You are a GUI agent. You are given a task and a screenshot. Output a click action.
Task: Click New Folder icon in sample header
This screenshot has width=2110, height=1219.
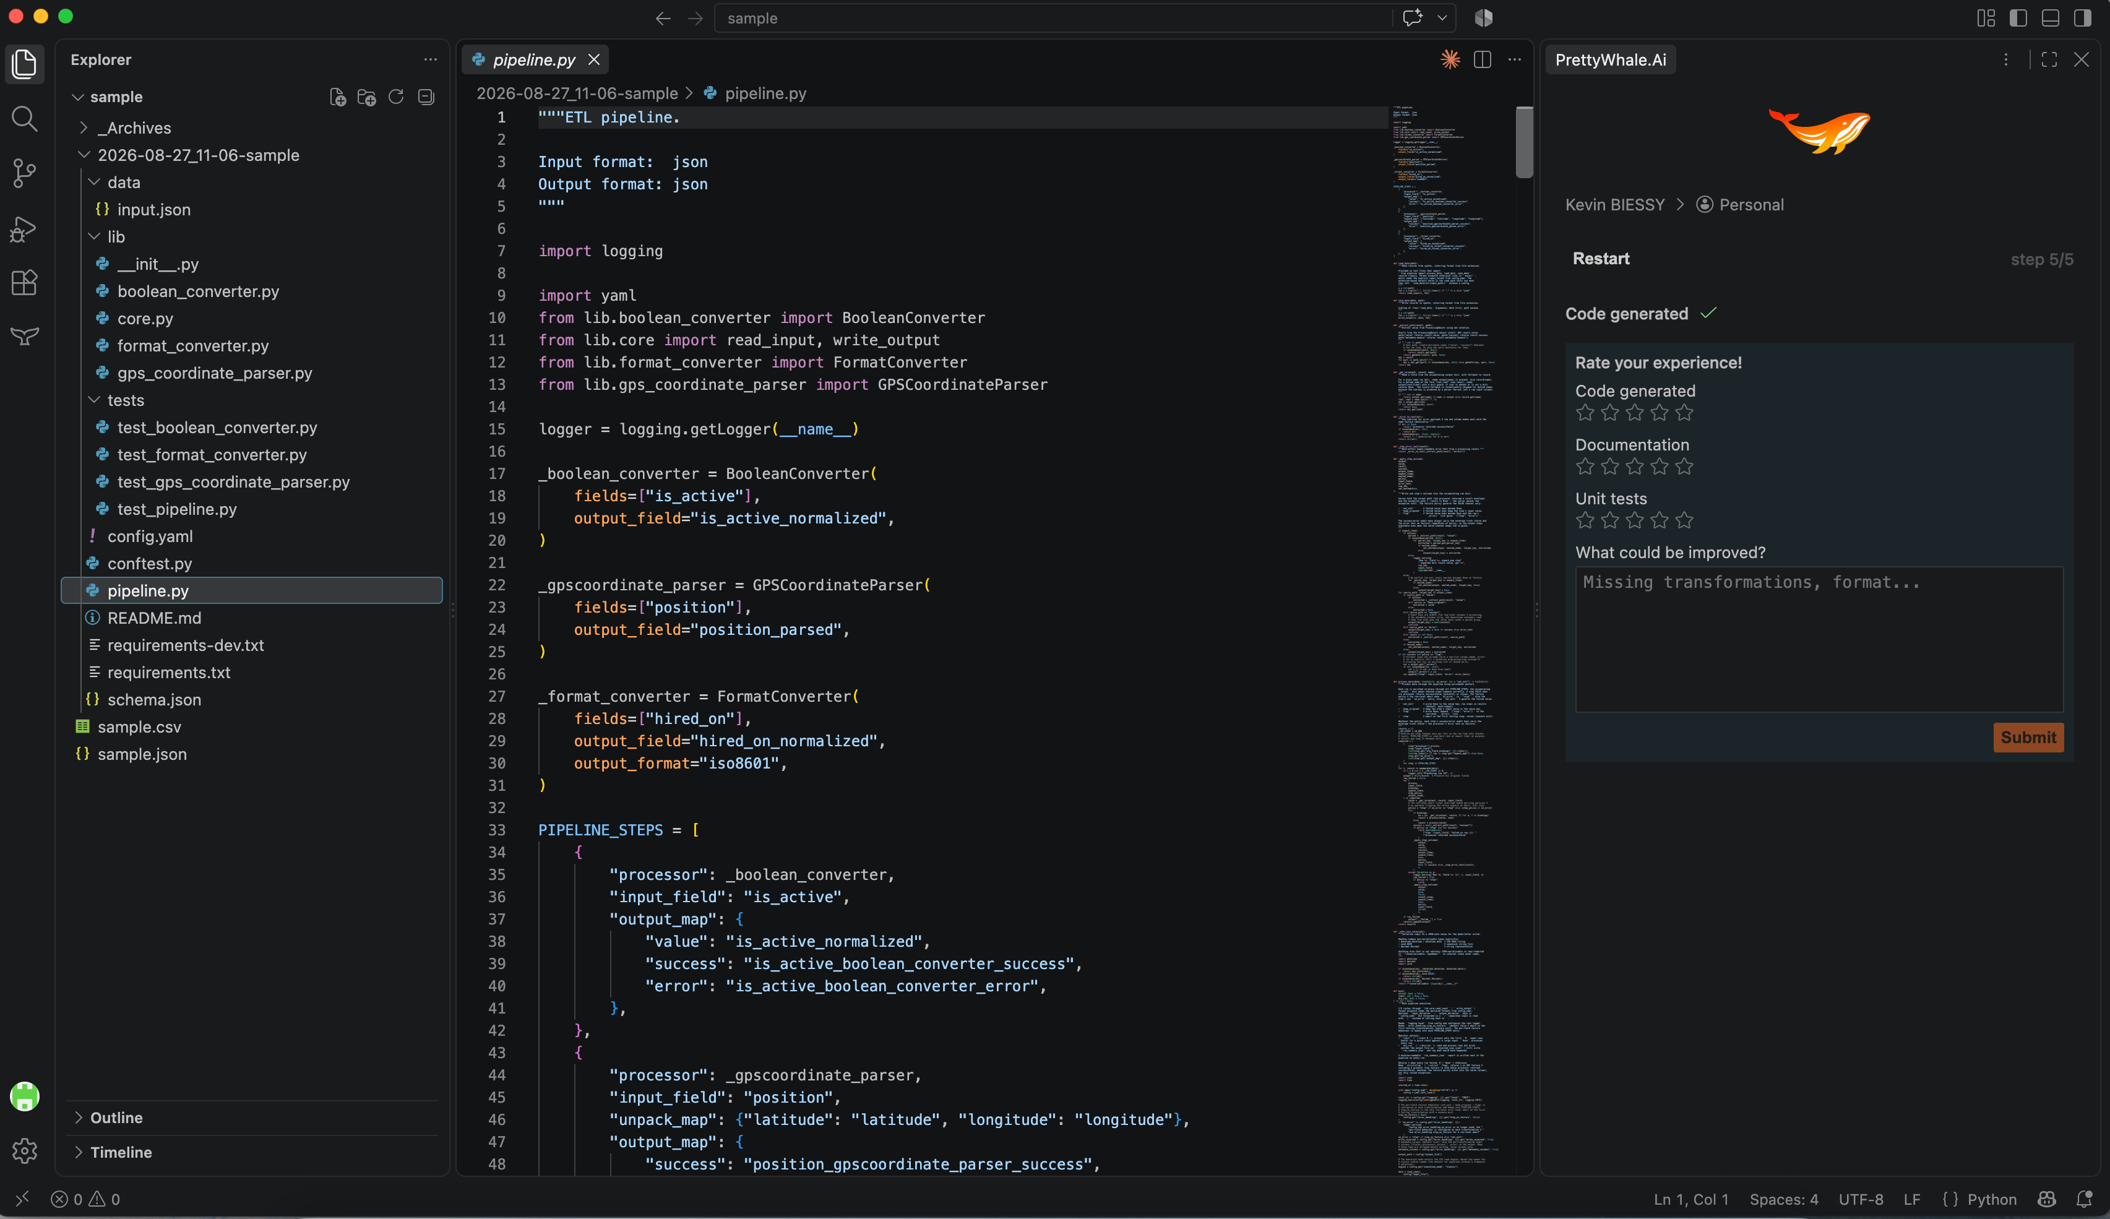pyautogui.click(x=366, y=97)
